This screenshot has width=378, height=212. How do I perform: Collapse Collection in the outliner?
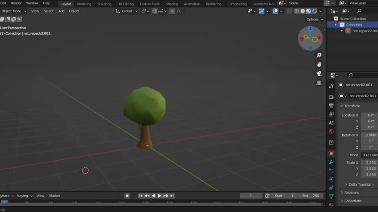[336, 25]
